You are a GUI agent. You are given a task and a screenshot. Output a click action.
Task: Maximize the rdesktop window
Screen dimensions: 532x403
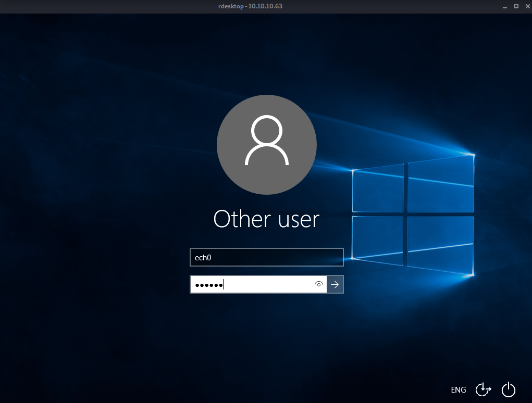pos(516,6)
